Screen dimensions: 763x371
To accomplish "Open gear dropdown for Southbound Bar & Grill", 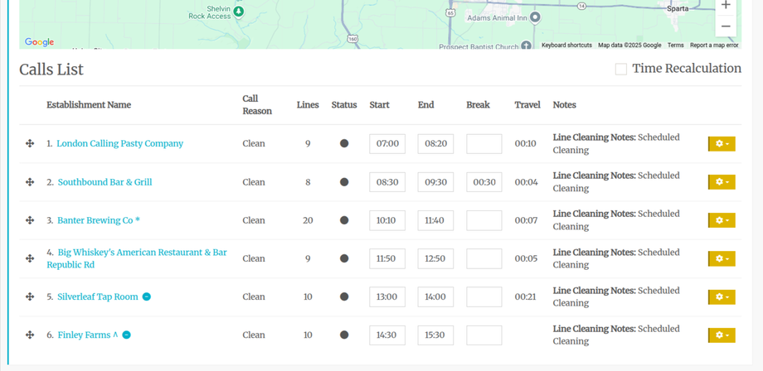I will coord(722,182).
